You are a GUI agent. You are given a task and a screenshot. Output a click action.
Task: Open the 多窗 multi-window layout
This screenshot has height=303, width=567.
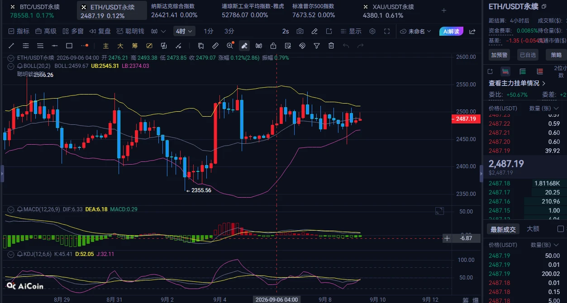coord(73,31)
